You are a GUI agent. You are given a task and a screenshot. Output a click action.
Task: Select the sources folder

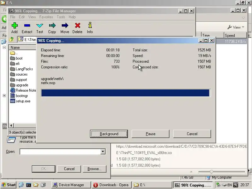click(19, 74)
